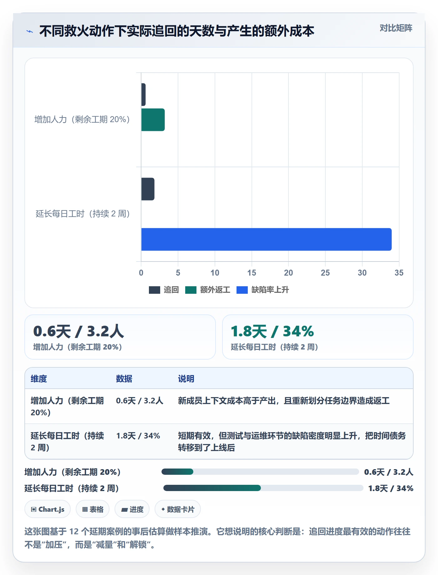
Task: Click the chart y-axis label 延长每日工时（持续 2 周）
Action: tap(83, 214)
